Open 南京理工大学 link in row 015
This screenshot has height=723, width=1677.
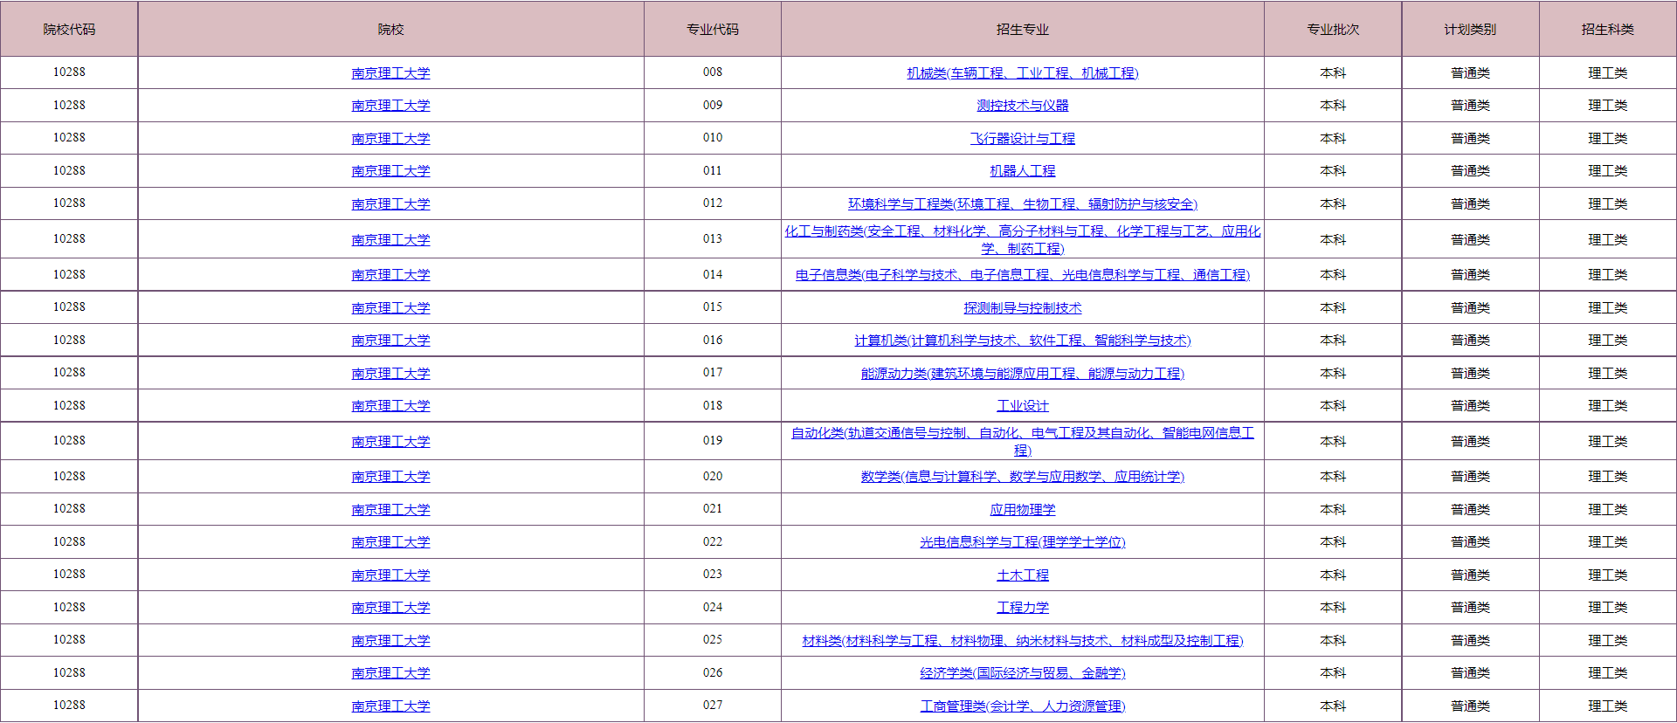[390, 308]
